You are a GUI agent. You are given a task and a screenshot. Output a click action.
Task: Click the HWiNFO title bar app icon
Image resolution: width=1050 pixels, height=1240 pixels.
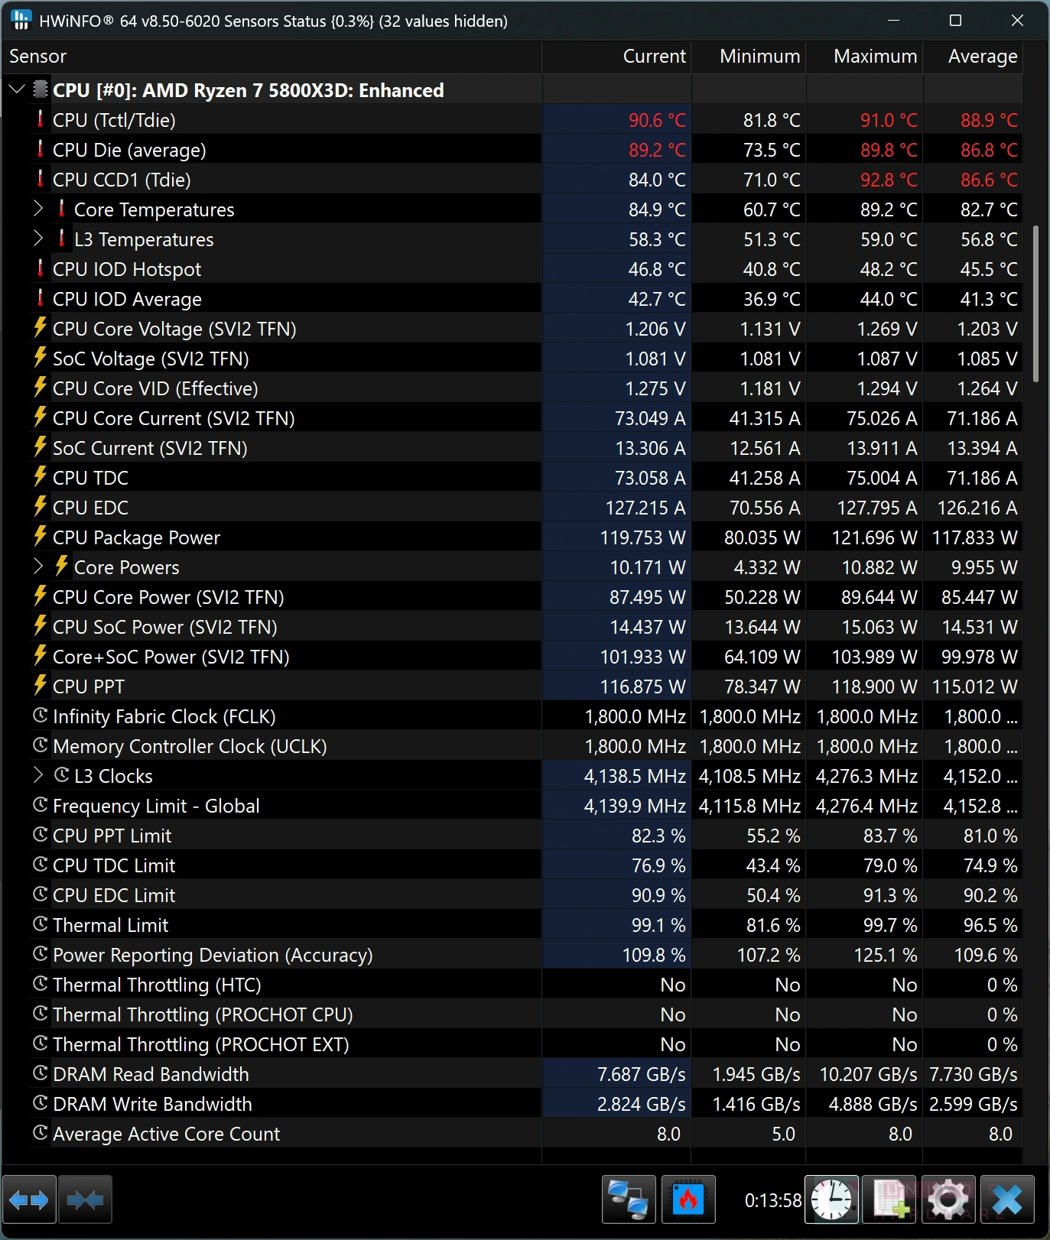pos(21,20)
